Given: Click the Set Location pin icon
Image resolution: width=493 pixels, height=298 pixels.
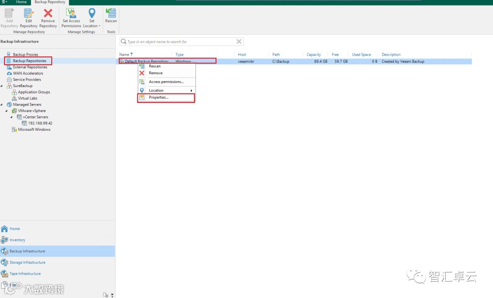Looking at the screenshot, I should click(91, 13).
